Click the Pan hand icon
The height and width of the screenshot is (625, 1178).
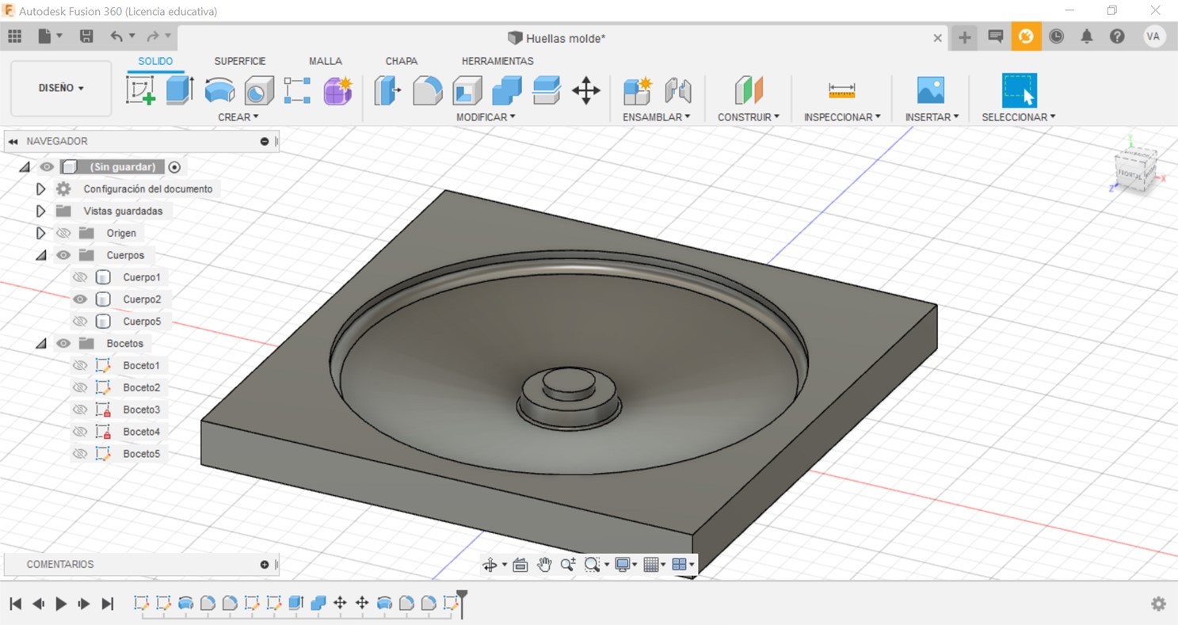544,565
